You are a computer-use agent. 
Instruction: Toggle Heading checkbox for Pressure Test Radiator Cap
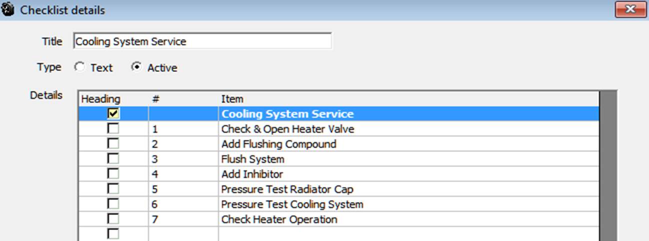coord(113,189)
